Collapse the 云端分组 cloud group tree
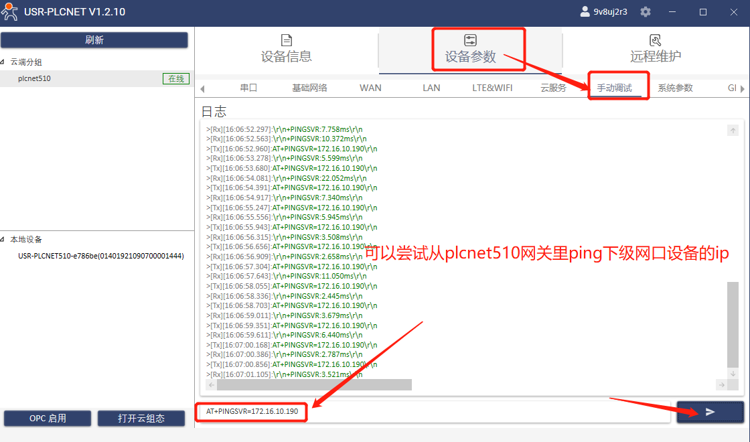This screenshot has width=750, height=442. point(4,62)
